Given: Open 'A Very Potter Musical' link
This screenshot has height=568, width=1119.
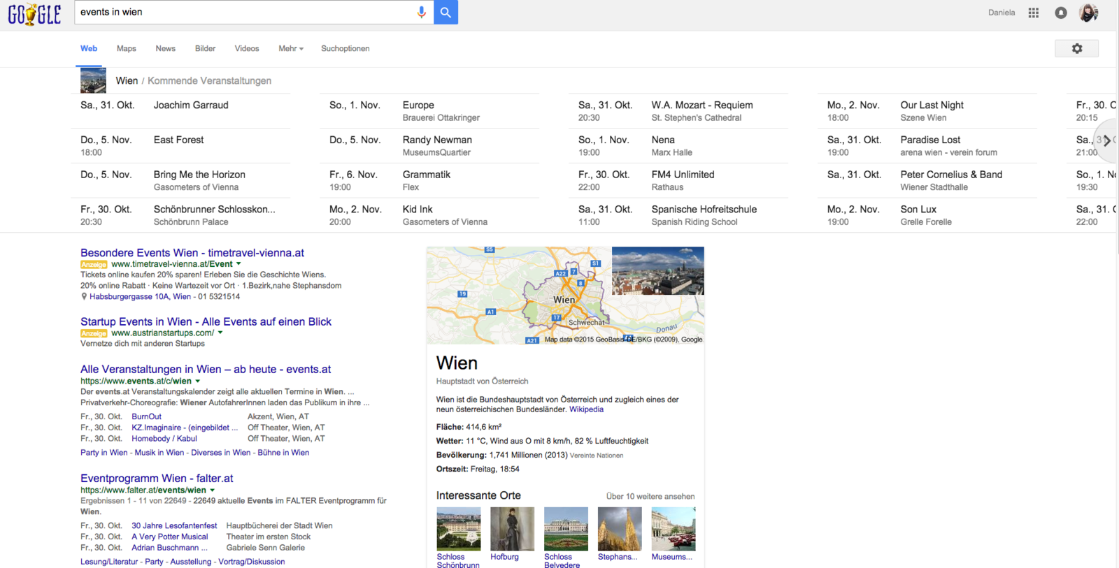Looking at the screenshot, I should (x=170, y=537).
